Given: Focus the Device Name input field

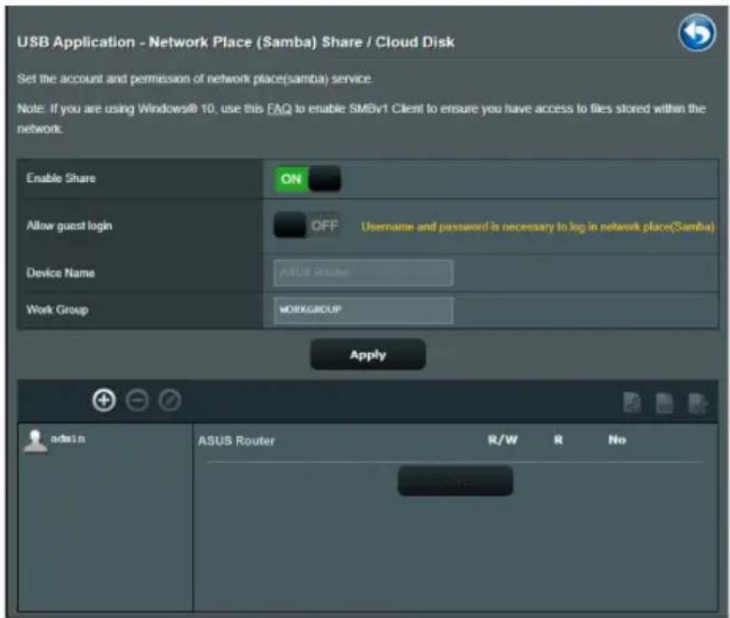Looking at the screenshot, I should tap(363, 273).
